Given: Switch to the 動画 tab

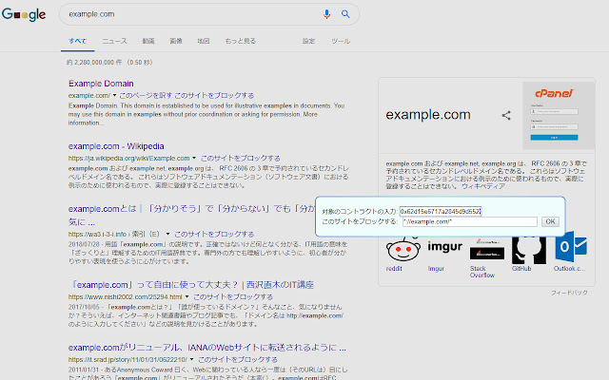Looking at the screenshot, I should point(148,41).
